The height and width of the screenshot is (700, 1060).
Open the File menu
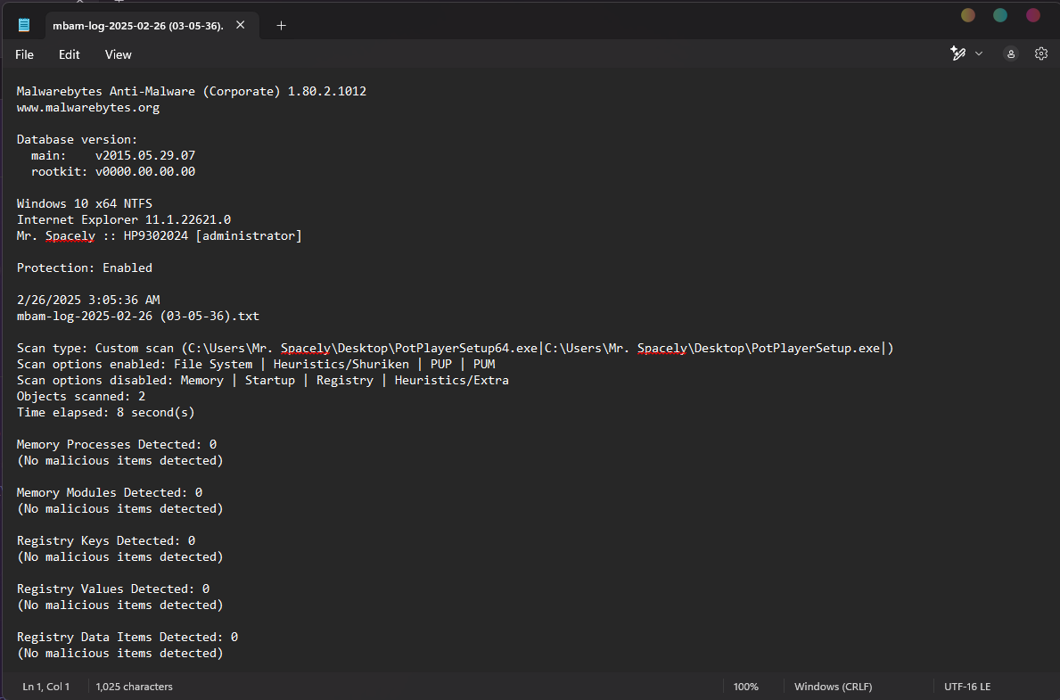[24, 54]
